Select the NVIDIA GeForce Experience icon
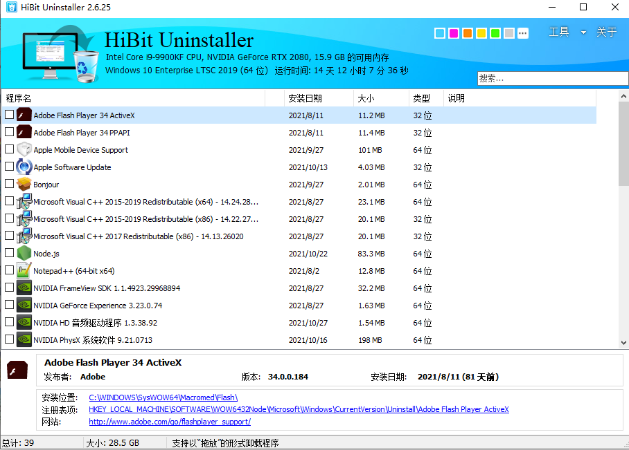This screenshot has width=629, height=450. tap(24, 306)
